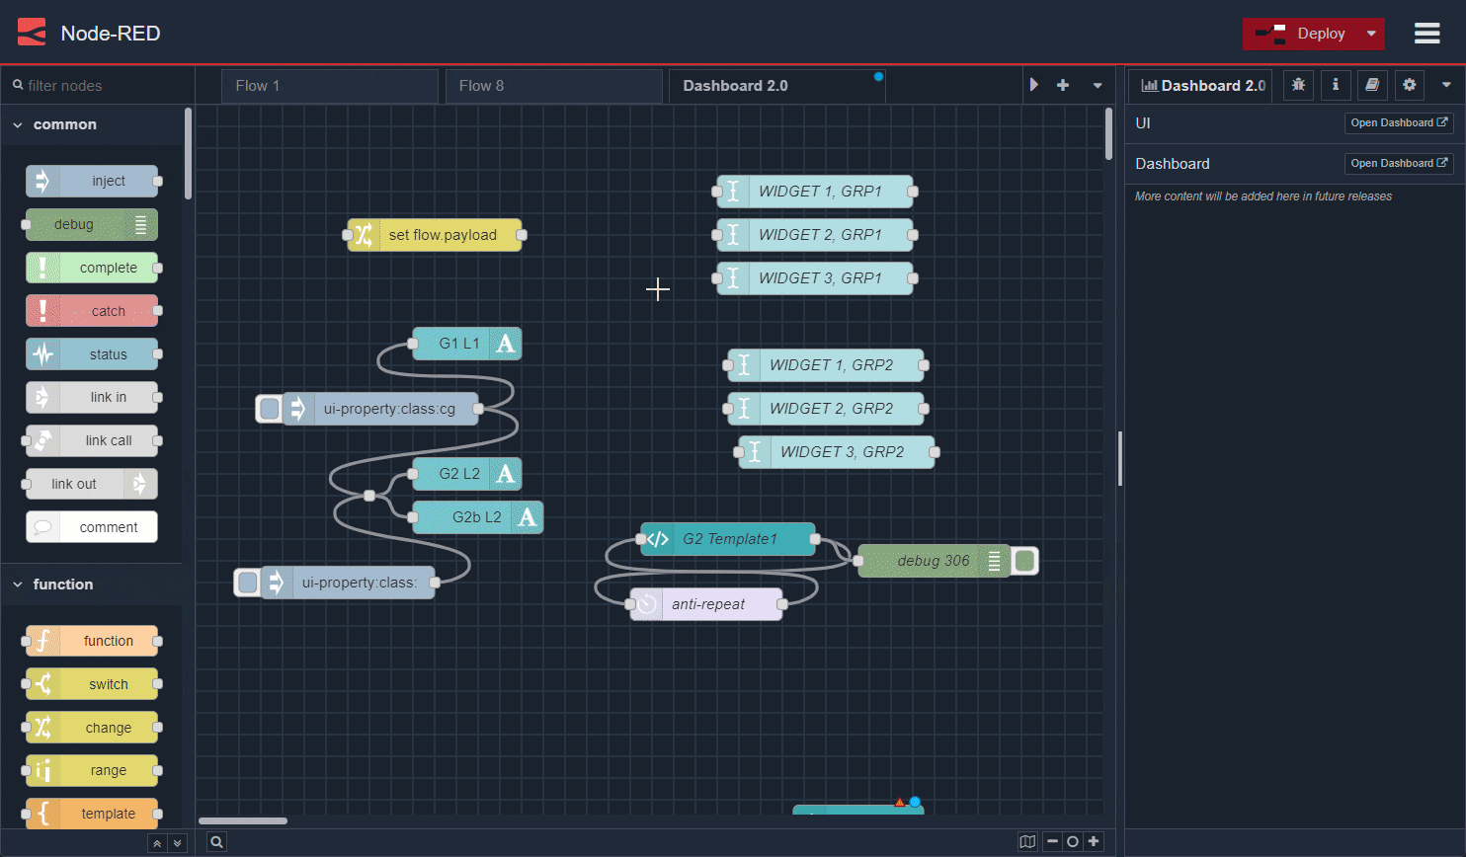The height and width of the screenshot is (857, 1466).
Task: Collapse the function palette category
Action: [17, 584]
